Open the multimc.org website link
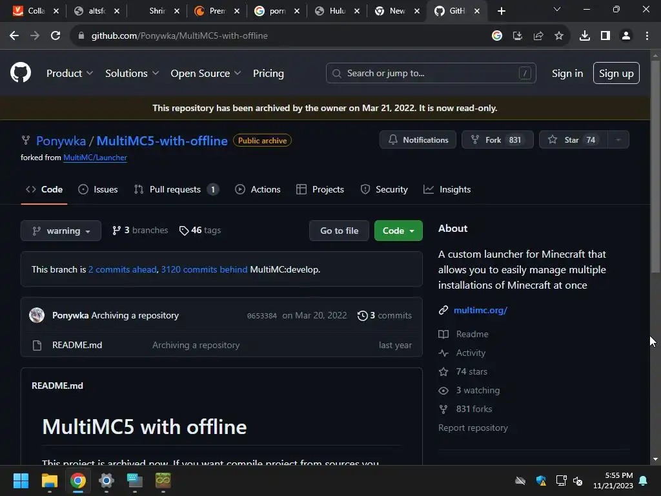 (480, 311)
